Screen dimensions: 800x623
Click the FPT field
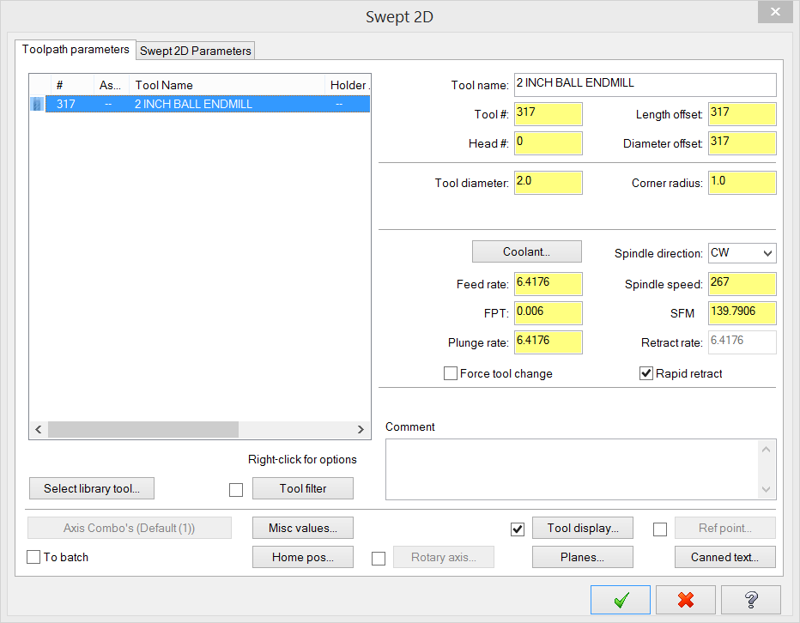(x=548, y=312)
